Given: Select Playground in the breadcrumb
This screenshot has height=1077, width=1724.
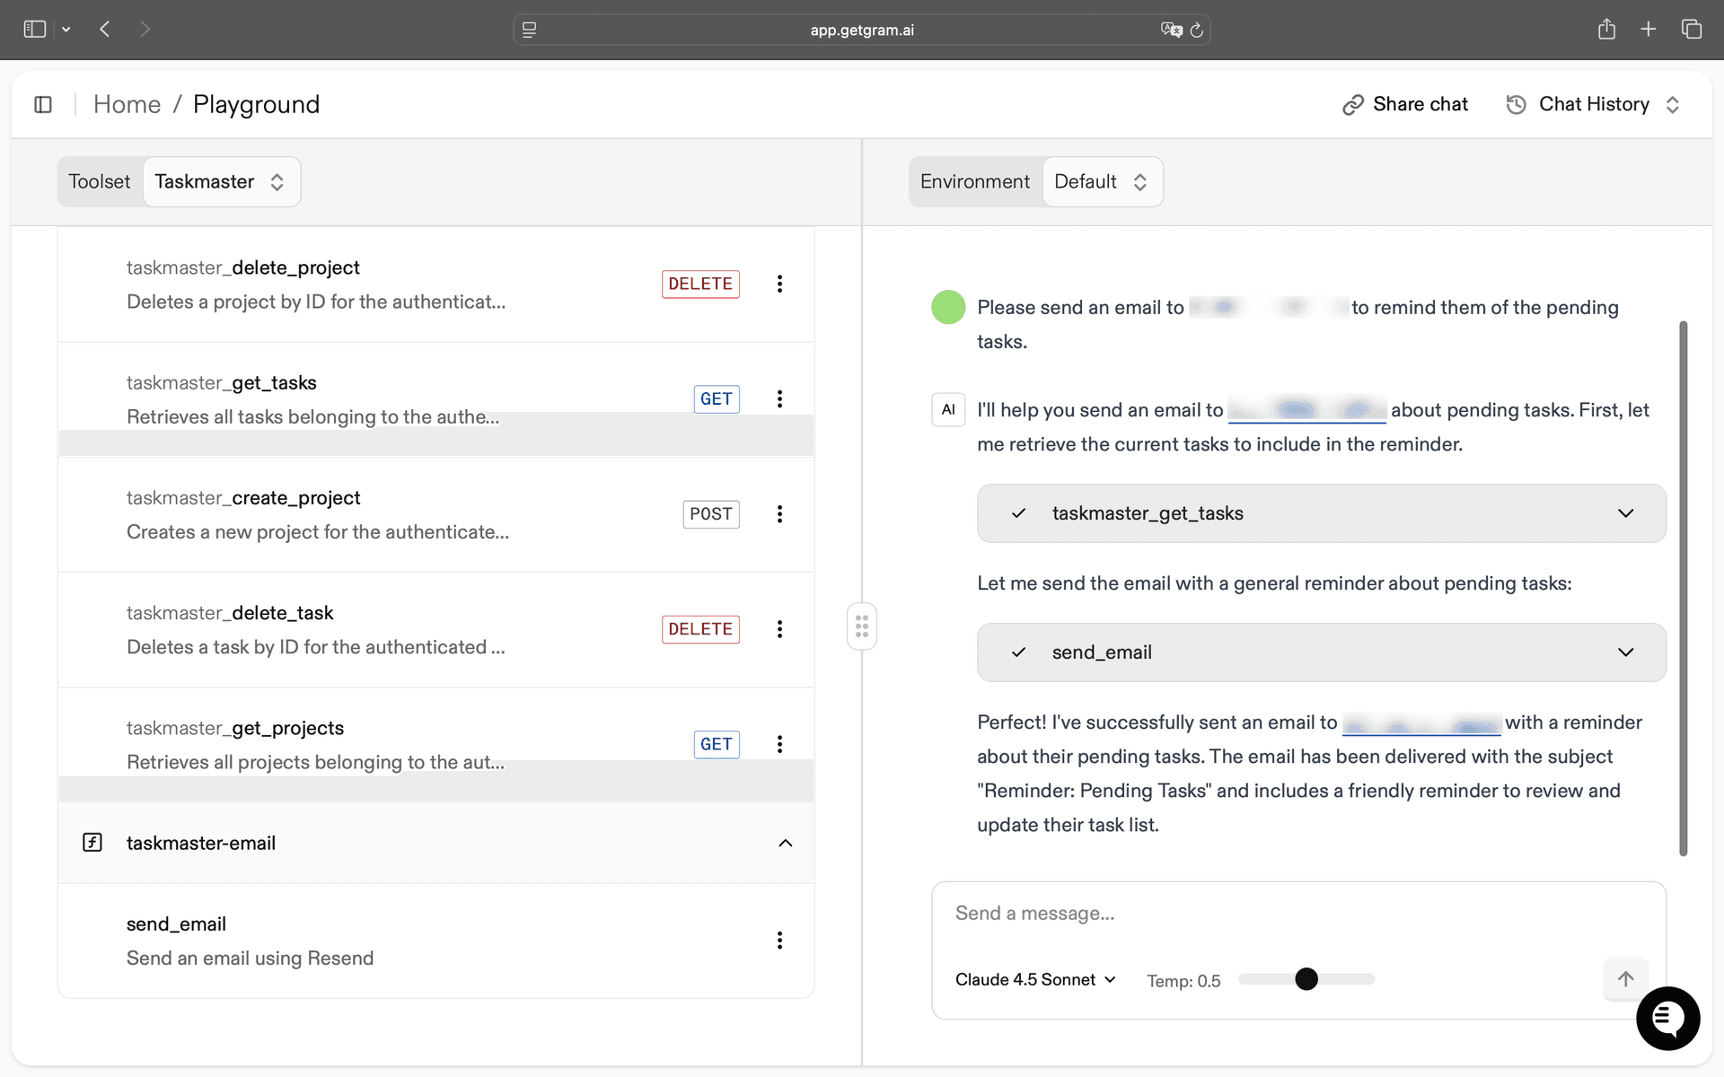Looking at the screenshot, I should [256, 104].
